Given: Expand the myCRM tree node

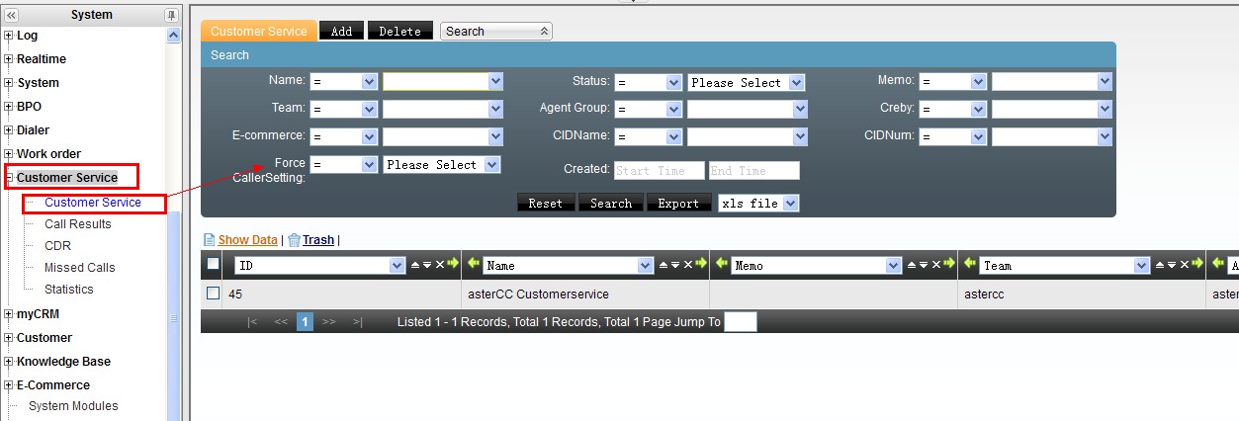Looking at the screenshot, I should coord(9,314).
